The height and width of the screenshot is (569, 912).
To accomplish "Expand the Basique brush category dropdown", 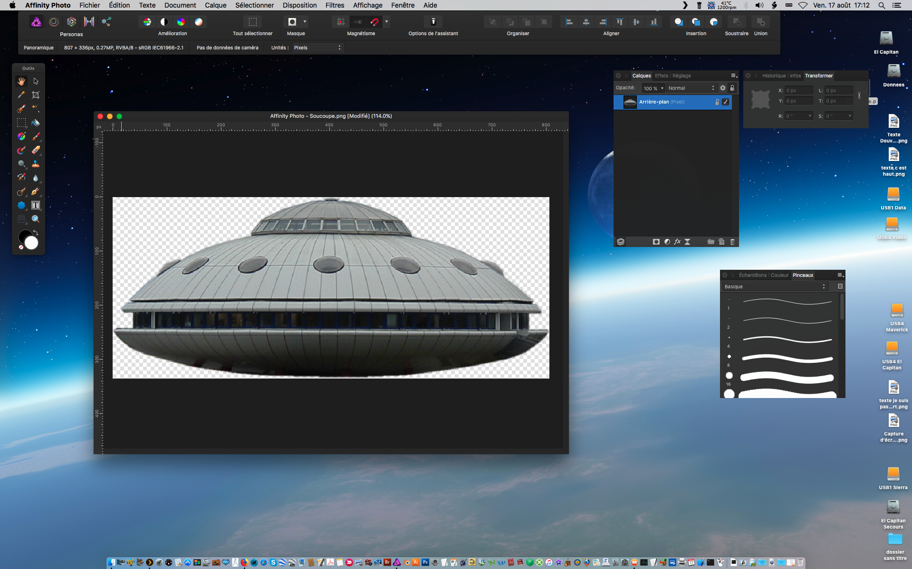I will 775,286.
